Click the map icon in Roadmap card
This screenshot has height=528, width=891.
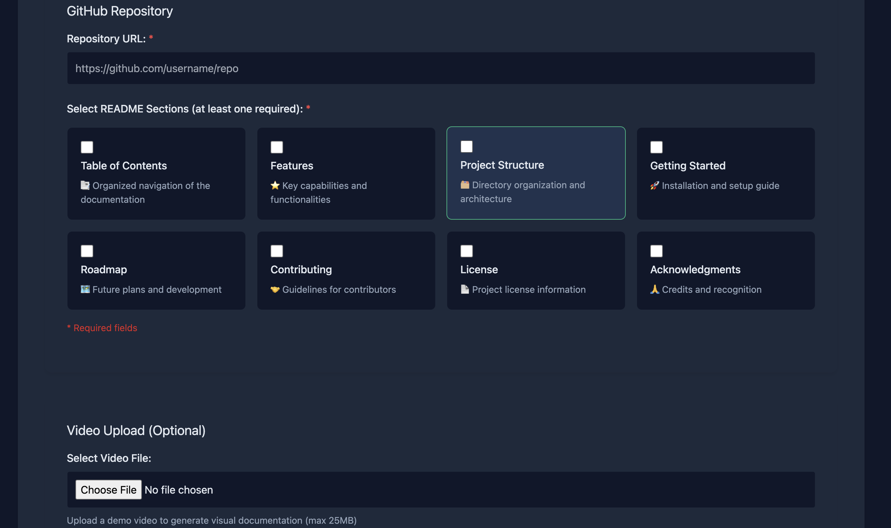point(85,289)
